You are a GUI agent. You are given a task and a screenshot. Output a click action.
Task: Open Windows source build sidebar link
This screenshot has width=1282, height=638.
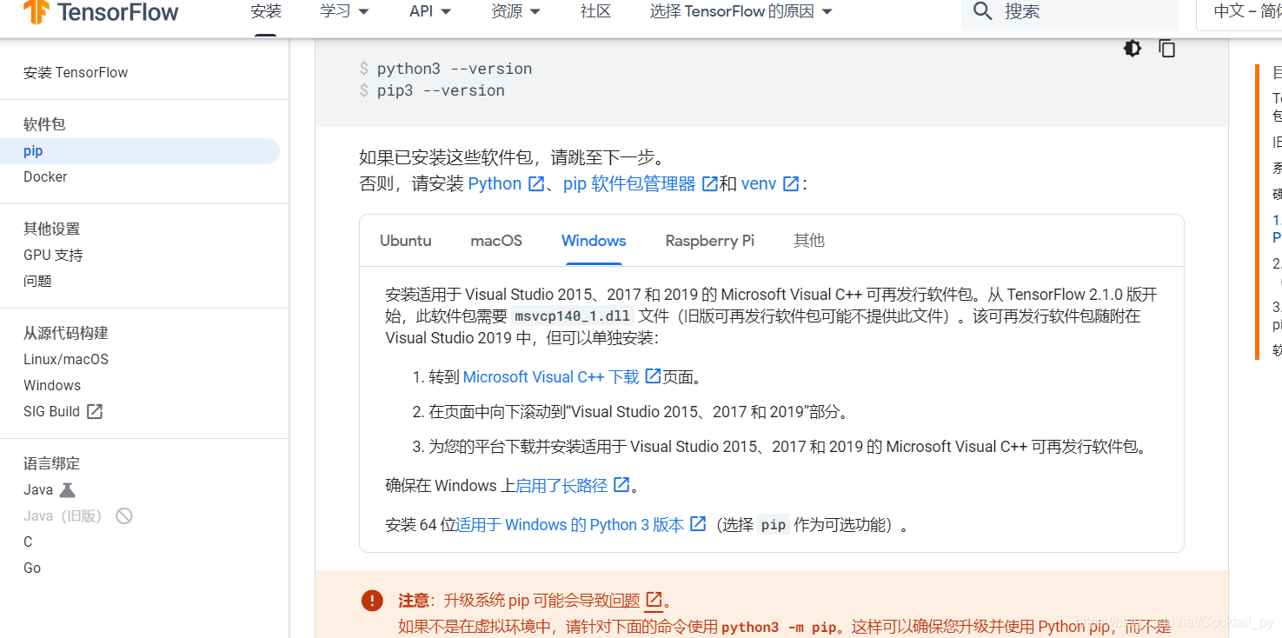[52, 385]
